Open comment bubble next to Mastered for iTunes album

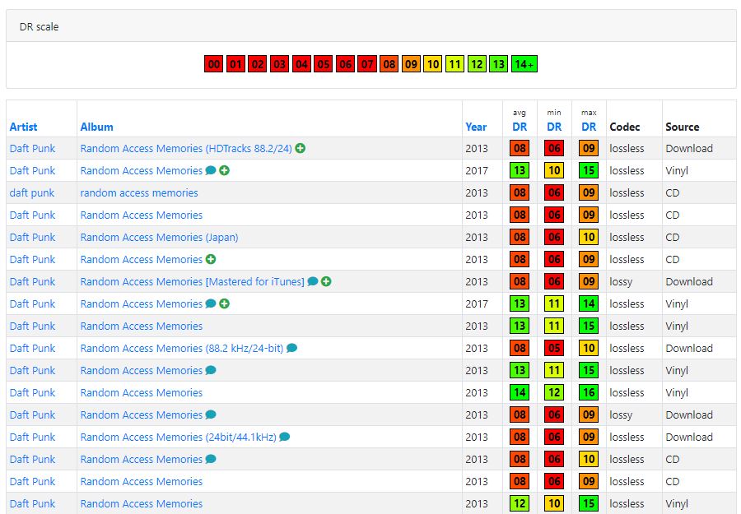(312, 281)
